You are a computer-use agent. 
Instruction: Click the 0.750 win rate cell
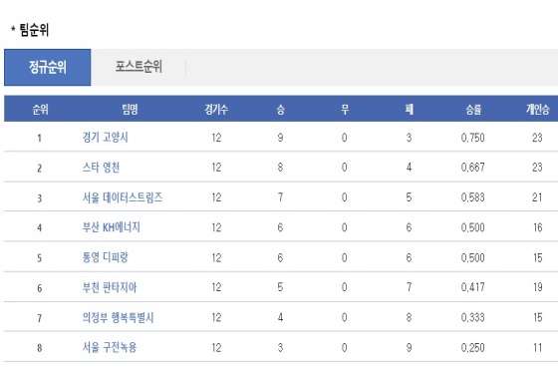coord(472,138)
